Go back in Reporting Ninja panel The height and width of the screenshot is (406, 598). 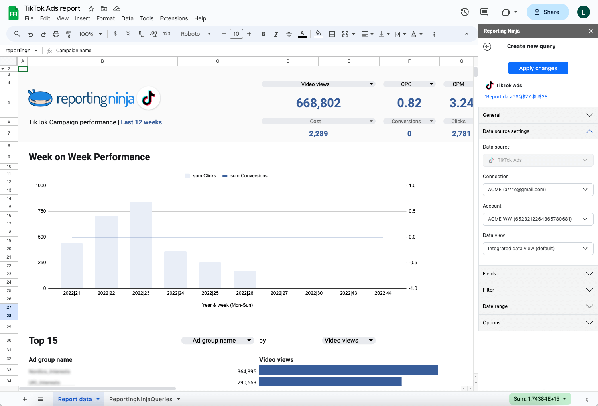coord(487,47)
